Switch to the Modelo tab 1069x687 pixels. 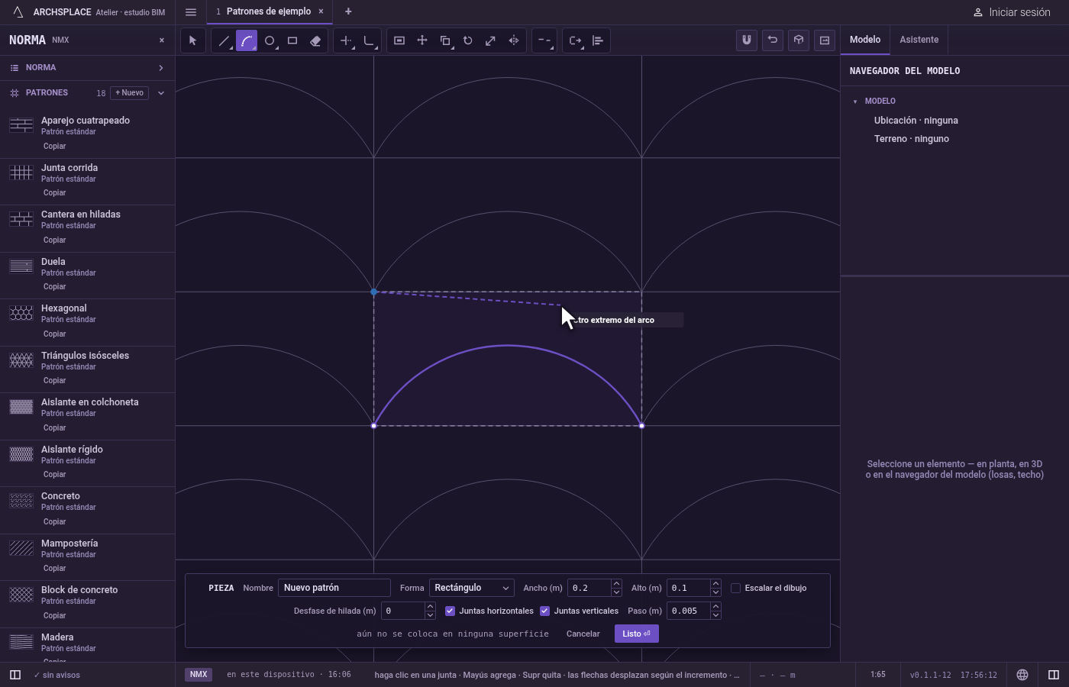(865, 40)
